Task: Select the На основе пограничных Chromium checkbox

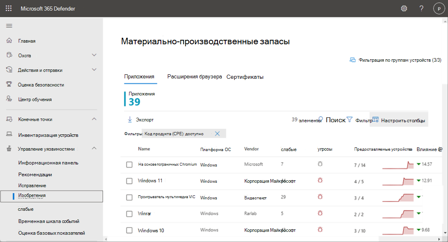Action: pyautogui.click(x=129, y=165)
